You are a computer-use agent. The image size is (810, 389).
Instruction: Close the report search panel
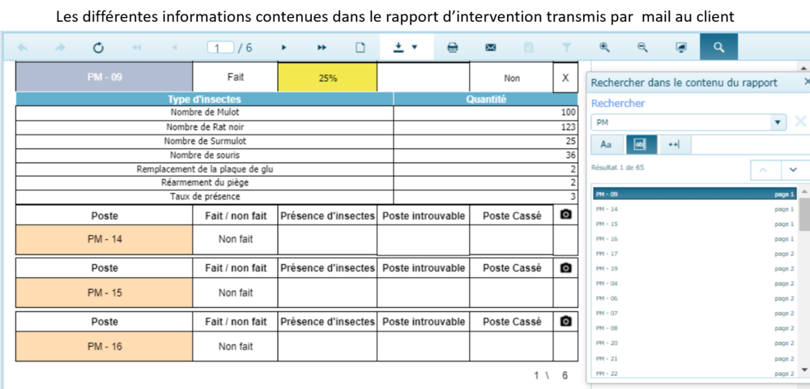(x=807, y=82)
